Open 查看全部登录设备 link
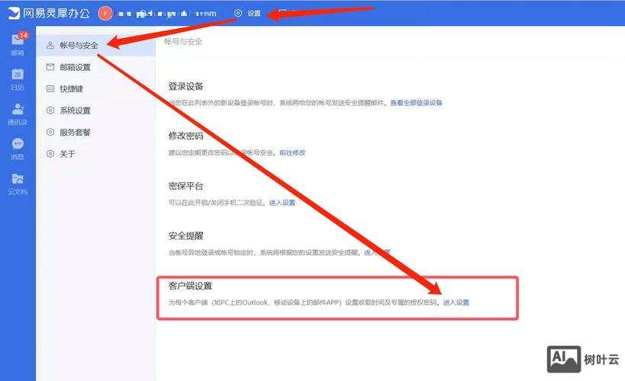Viewport: 625px width, 381px height. (416, 103)
